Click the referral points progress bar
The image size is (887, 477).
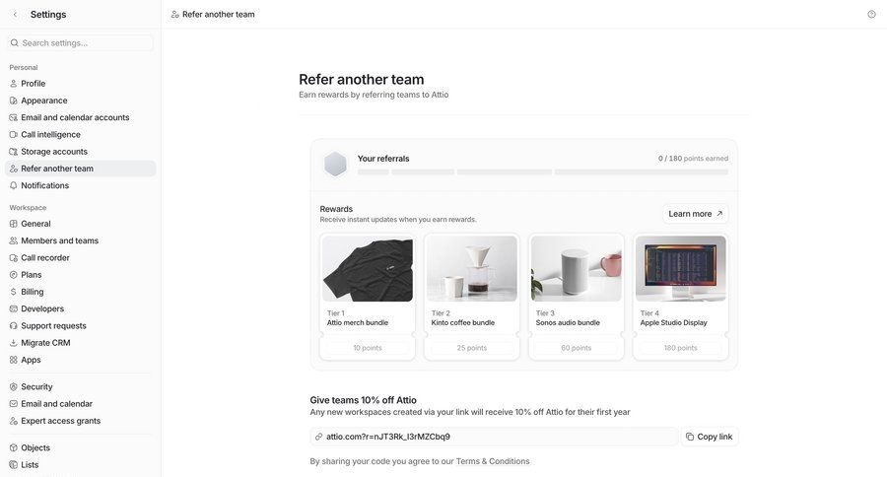[542, 172]
